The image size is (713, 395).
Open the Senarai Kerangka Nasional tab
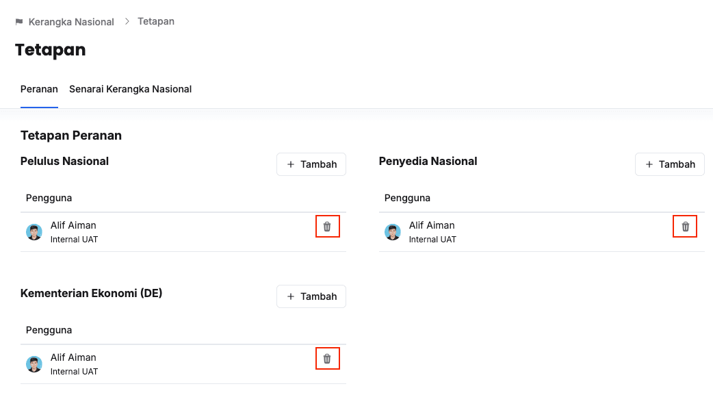(x=130, y=89)
